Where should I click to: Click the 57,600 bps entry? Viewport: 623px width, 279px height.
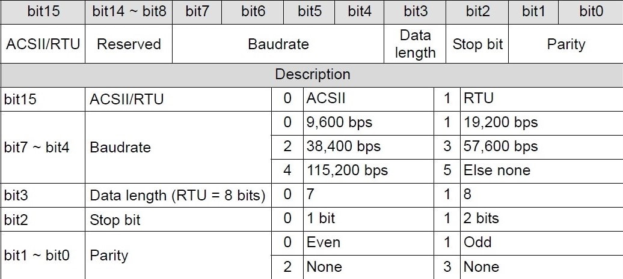[x=542, y=146]
